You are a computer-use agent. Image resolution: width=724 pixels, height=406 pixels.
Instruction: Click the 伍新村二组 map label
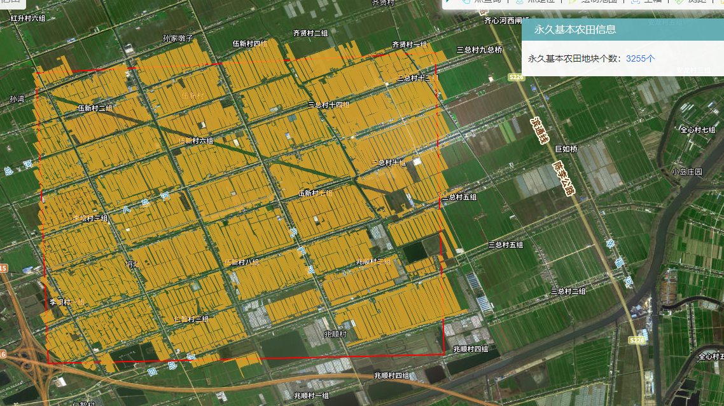(x=95, y=109)
